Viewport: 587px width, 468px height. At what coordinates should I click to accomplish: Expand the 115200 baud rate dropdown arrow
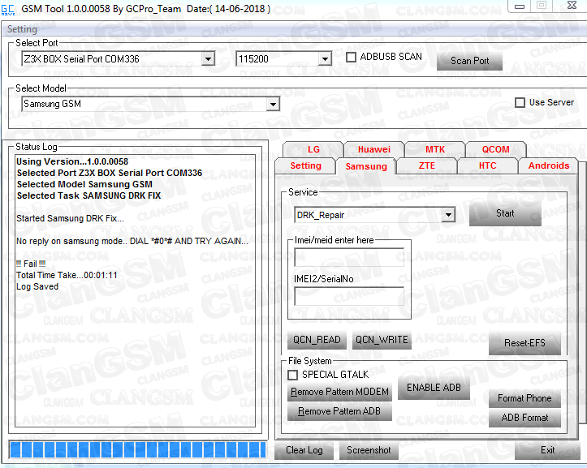point(325,58)
